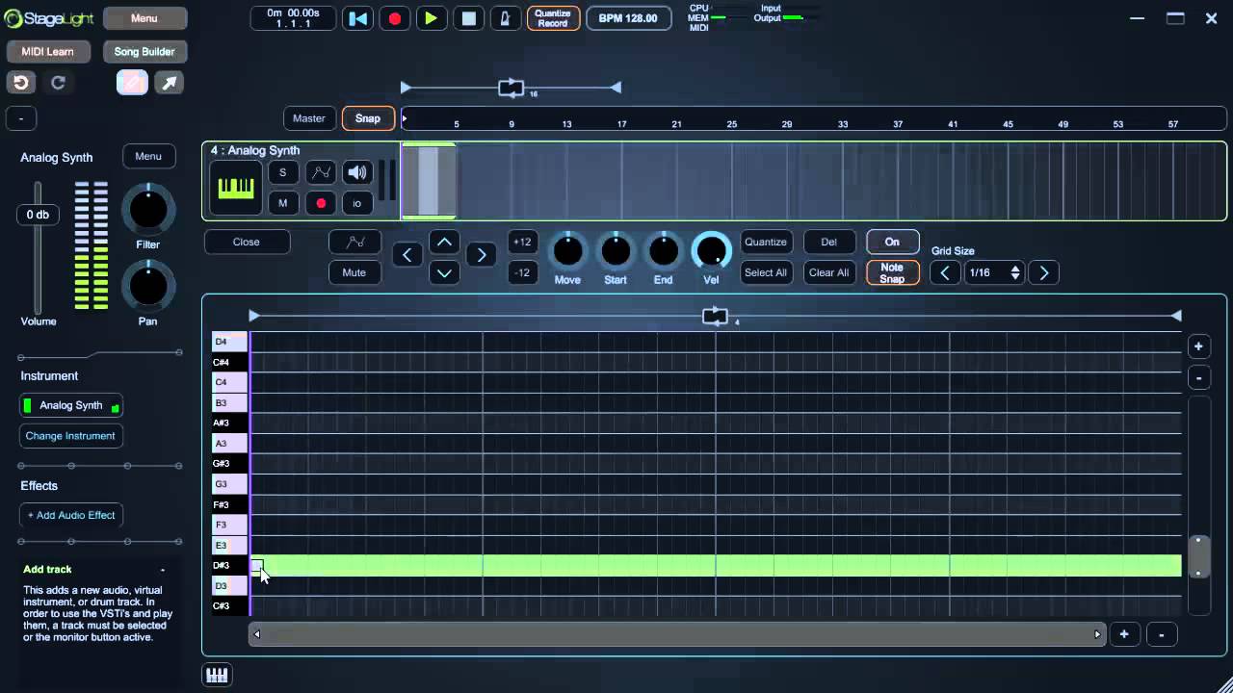Image resolution: width=1233 pixels, height=693 pixels.
Task: Zoom out vertically with the piano roll minus
Action: click(1198, 377)
